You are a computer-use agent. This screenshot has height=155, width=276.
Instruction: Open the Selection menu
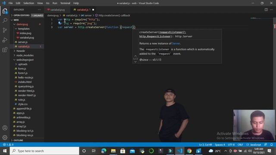29,3
